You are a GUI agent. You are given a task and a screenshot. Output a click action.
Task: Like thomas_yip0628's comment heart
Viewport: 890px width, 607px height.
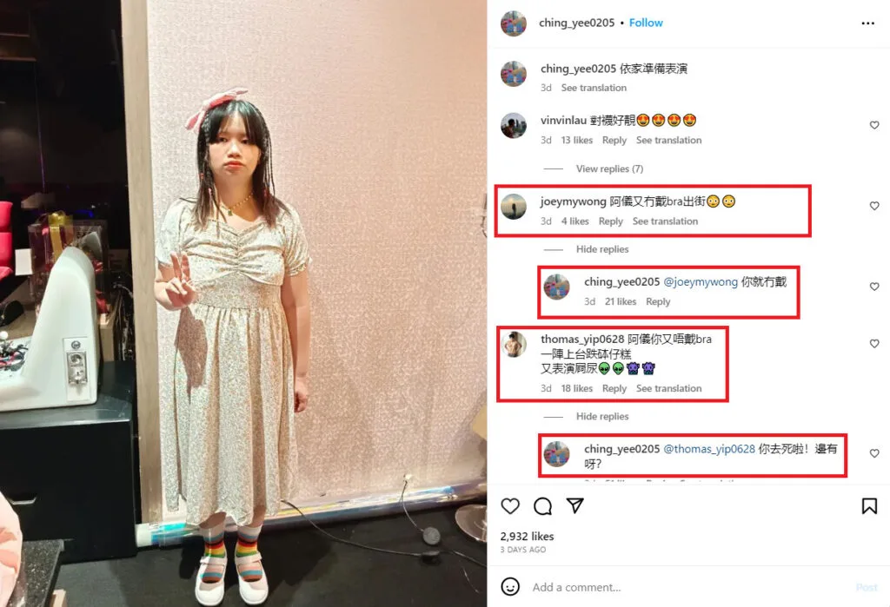tap(874, 343)
